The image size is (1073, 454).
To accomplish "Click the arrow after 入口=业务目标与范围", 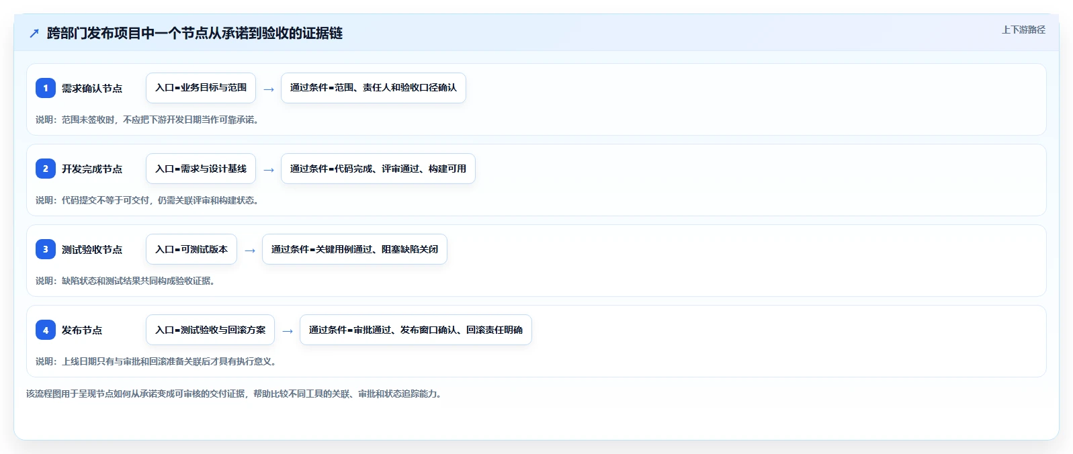I will 269,89.
